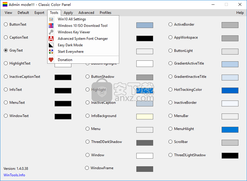Screen dimensions: 247x181
Task: Select the InfoBackground radio button
Action: [x=87, y=116]
